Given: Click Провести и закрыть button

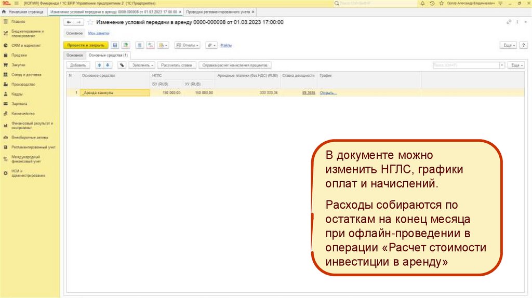Looking at the screenshot, I should pyautogui.click(x=86, y=45).
